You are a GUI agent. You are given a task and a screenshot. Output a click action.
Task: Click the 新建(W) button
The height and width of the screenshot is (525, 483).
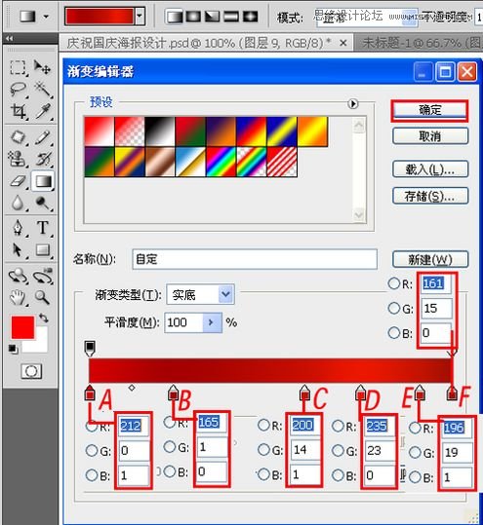click(x=430, y=259)
